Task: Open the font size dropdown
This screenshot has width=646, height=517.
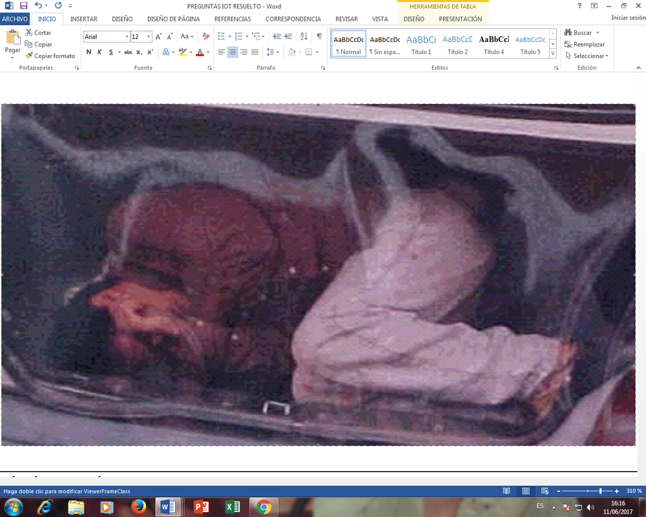Action: pos(149,37)
